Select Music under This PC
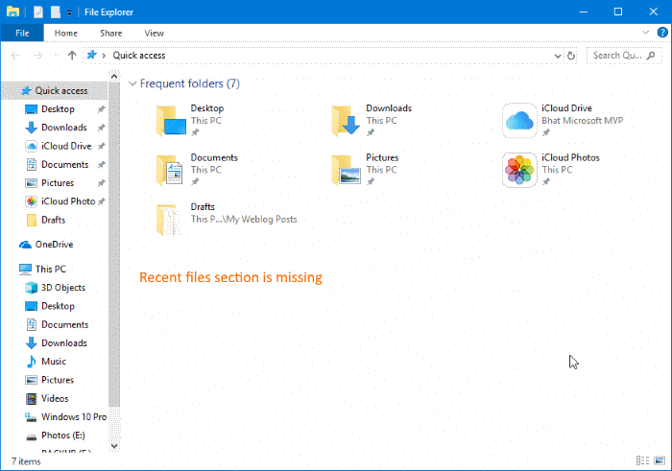Image resolution: width=672 pixels, height=471 pixels. [x=46, y=362]
